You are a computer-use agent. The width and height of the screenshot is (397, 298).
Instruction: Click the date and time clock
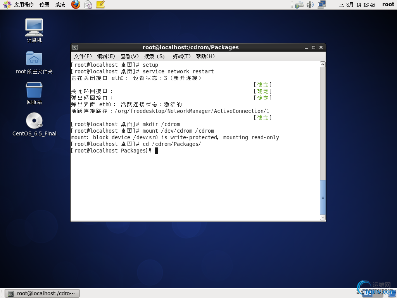357,5
